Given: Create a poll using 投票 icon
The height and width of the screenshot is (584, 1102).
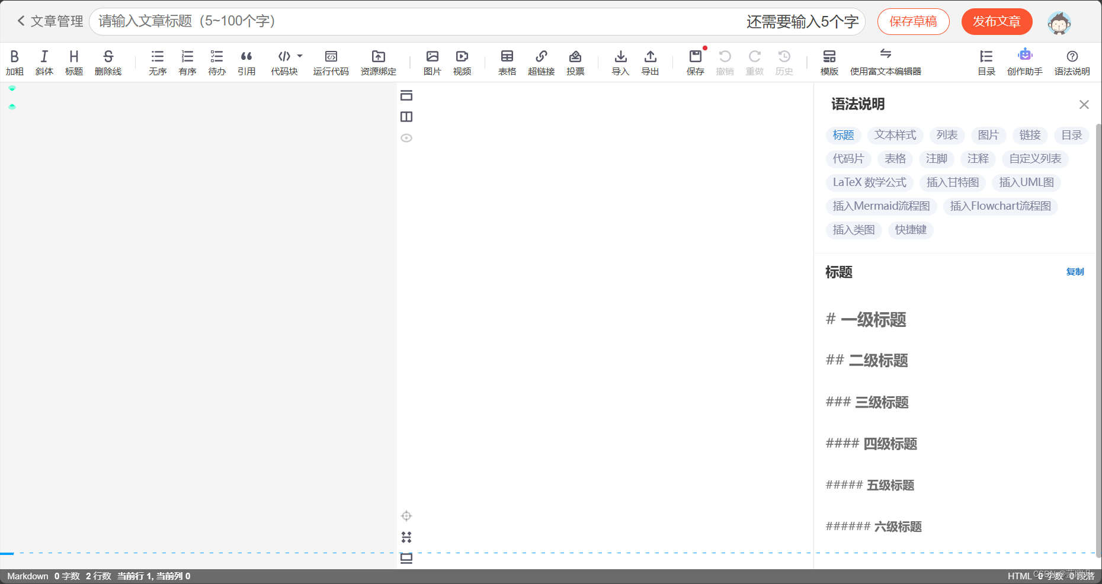Looking at the screenshot, I should coord(575,62).
